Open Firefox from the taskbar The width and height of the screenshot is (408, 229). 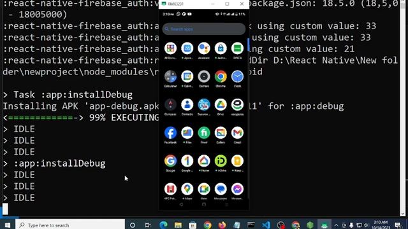coord(222,225)
